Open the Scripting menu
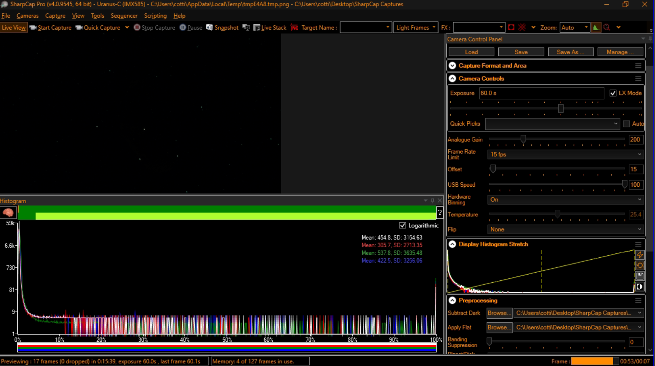 pyautogui.click(x=155, y=16)
